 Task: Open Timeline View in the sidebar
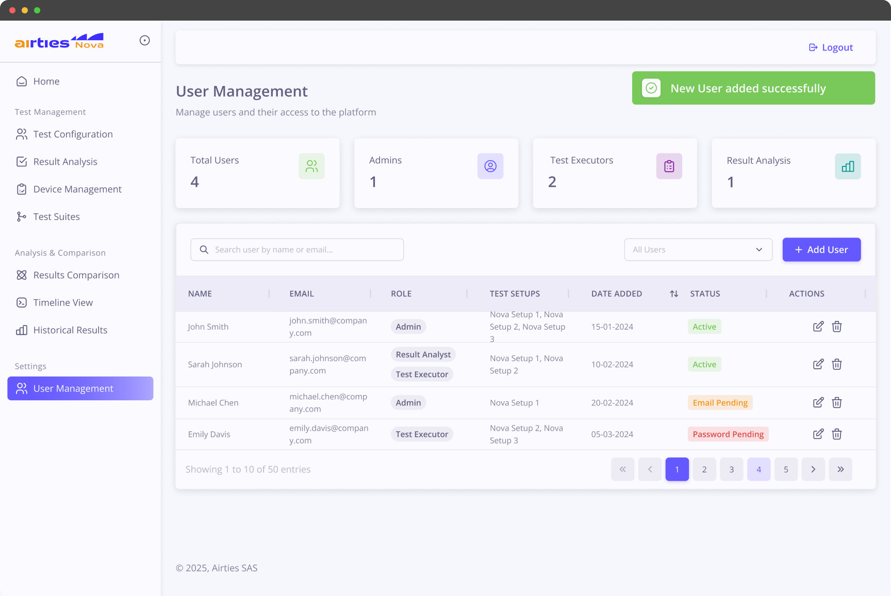[80, 302]
